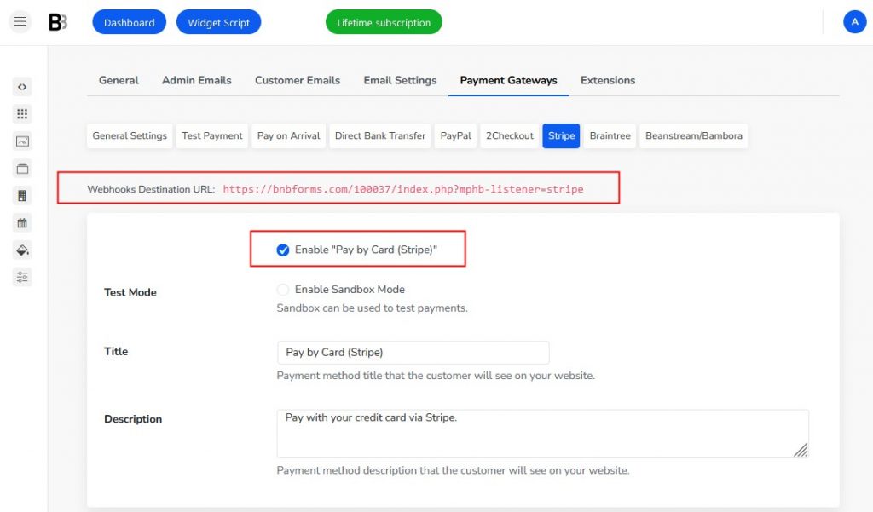Viewport: 873px width, 512px height.
Task: Click the image gallery icon in sidebar
Action: 21,141
